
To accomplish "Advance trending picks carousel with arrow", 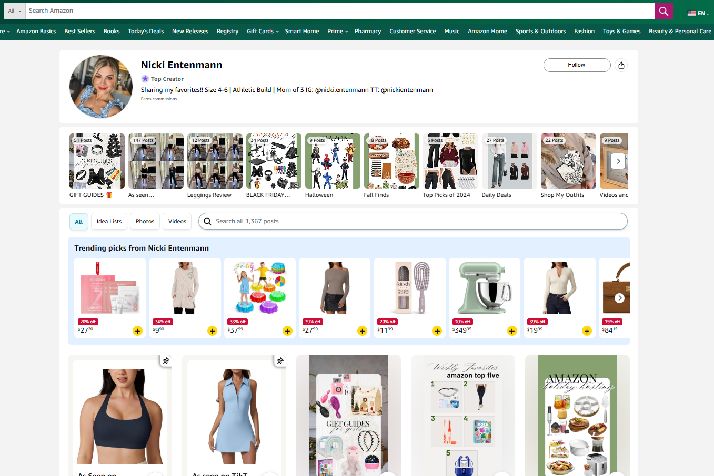I will tap(620, 298).
